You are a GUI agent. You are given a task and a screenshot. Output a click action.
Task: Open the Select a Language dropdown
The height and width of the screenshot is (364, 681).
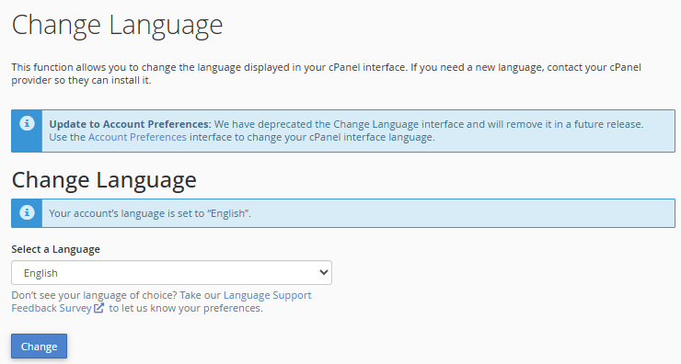pos(171,272)
